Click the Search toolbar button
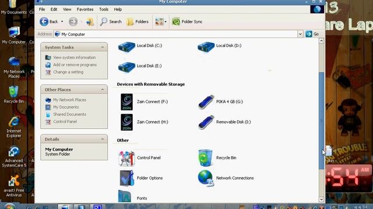This screenshot has width=373, height=209. point(111,21)
